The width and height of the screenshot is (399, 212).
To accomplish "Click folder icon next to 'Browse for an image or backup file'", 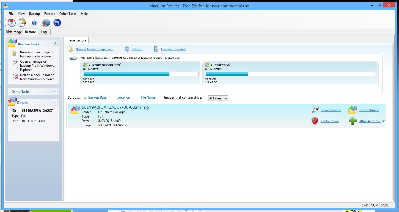I will pos(15,53).
